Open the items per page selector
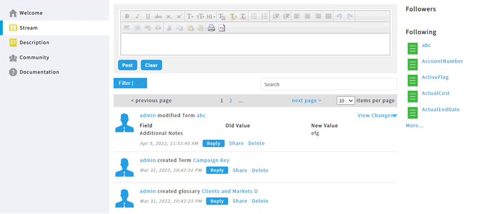The width and height of the screenshot is (487, 214). [x=345, y=101]
